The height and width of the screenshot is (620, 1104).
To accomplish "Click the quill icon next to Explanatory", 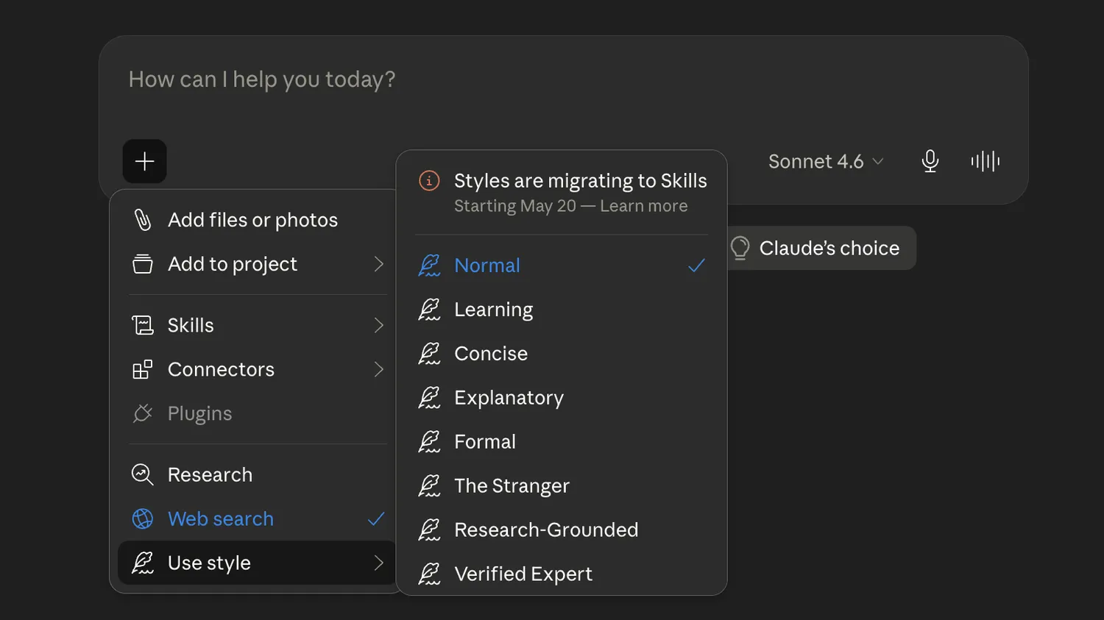I will click(429, 398).
